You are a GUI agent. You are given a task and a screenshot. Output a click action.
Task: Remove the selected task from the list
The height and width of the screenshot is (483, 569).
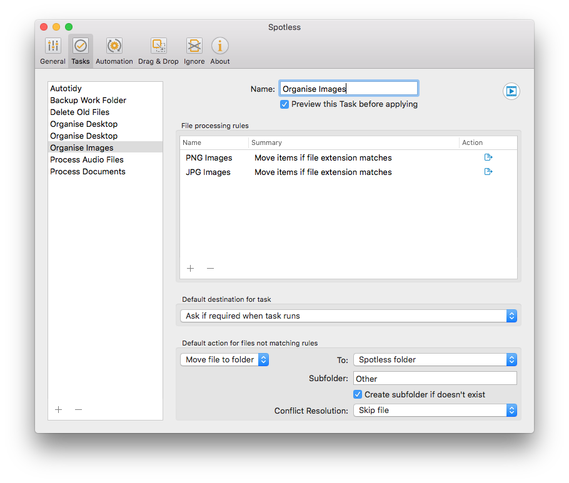coord(78,409)
